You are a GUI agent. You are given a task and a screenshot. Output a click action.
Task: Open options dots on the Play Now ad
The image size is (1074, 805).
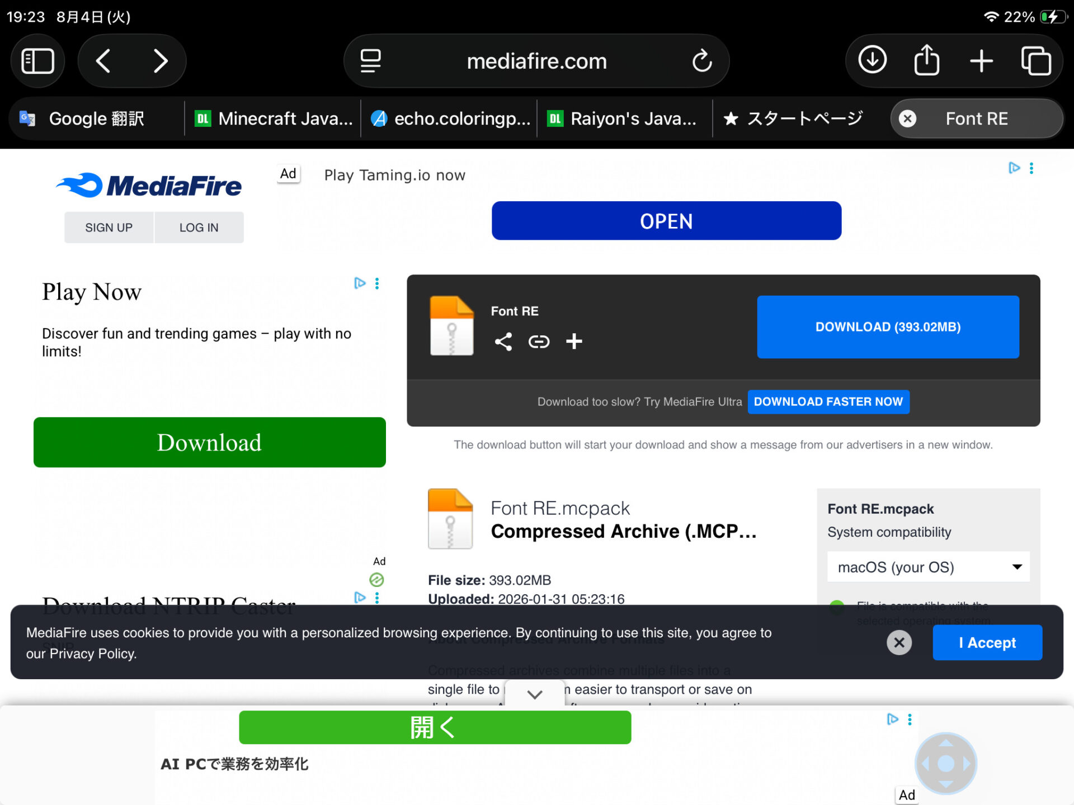[377, 283]
